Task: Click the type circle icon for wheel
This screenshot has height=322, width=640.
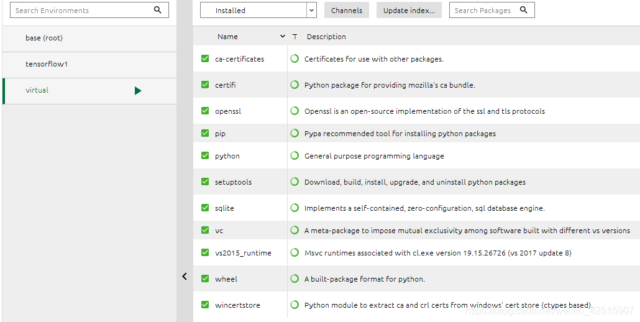Action: (295, 278)
